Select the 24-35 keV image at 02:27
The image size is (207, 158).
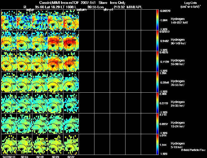click(71, 103)
